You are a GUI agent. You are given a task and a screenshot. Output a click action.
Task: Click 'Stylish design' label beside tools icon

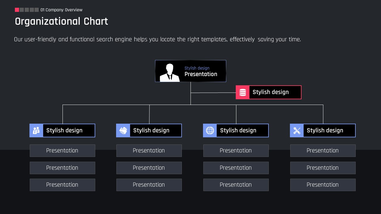[x=325, y=130]
